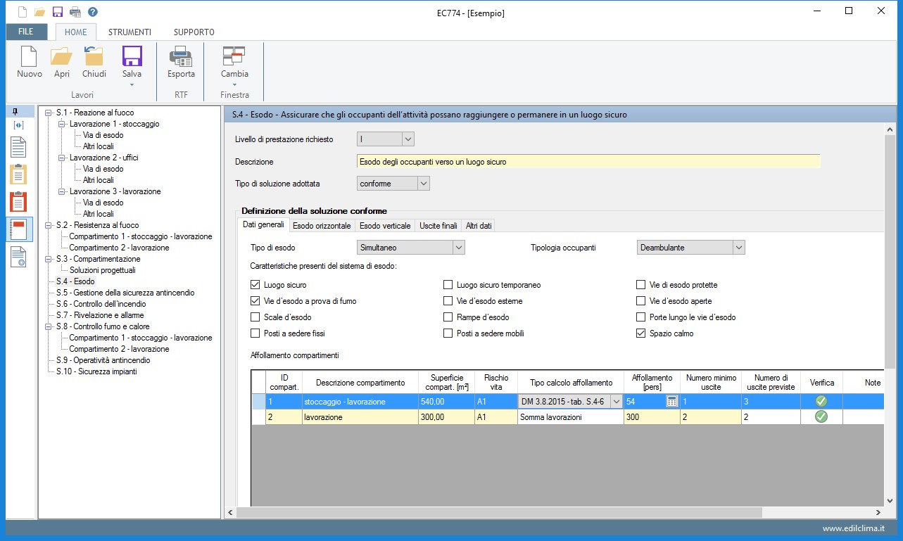Click the Esporta RTF printer icon
The width and height of the screenshot is (903, 541).
point(181,57)
